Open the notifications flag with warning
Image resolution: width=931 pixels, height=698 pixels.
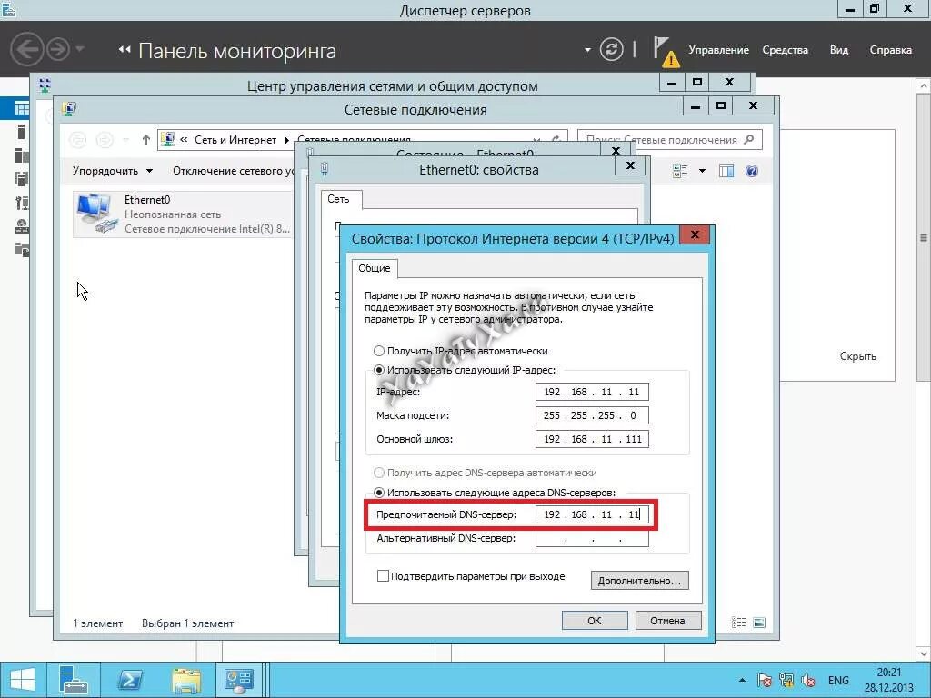[x=666, y=51]
